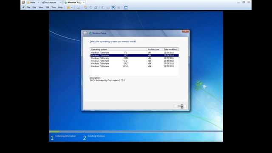
Task: Click the Date modified column header
Action: (170, 49)
